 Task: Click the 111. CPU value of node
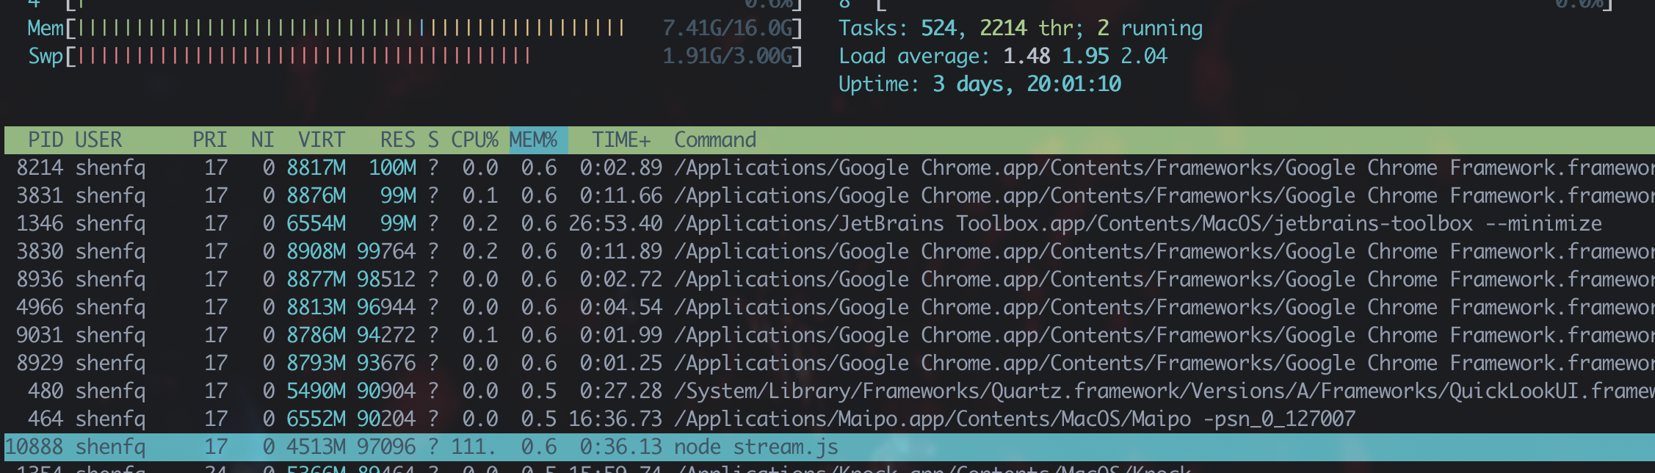(474, 447)
